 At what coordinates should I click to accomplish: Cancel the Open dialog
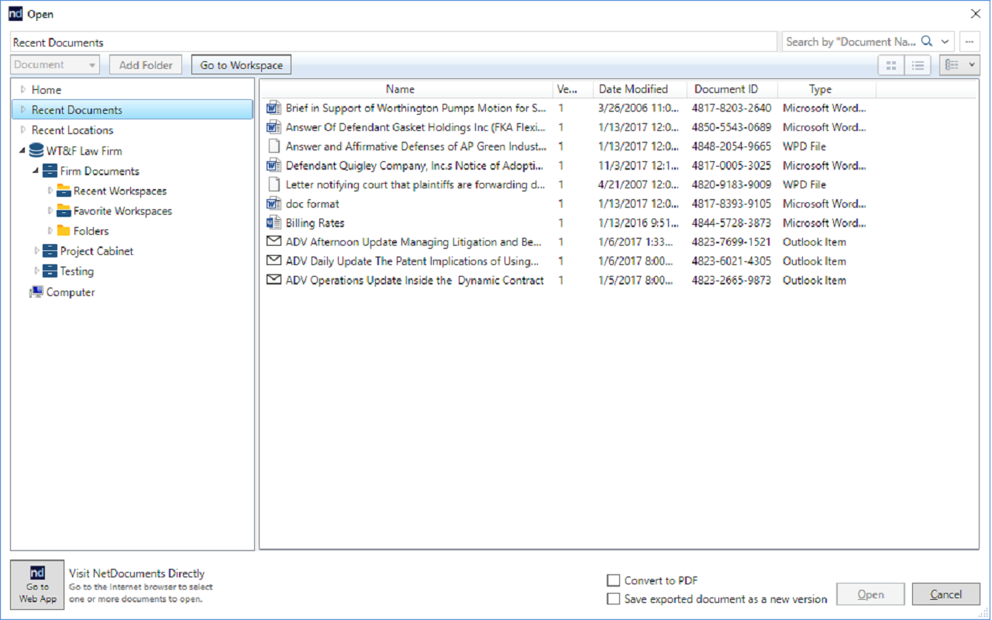click(x=945, y=594)
